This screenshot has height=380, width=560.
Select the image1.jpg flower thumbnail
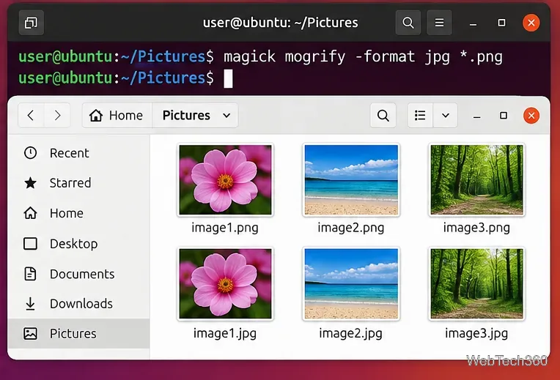click(x=225, y=283)
